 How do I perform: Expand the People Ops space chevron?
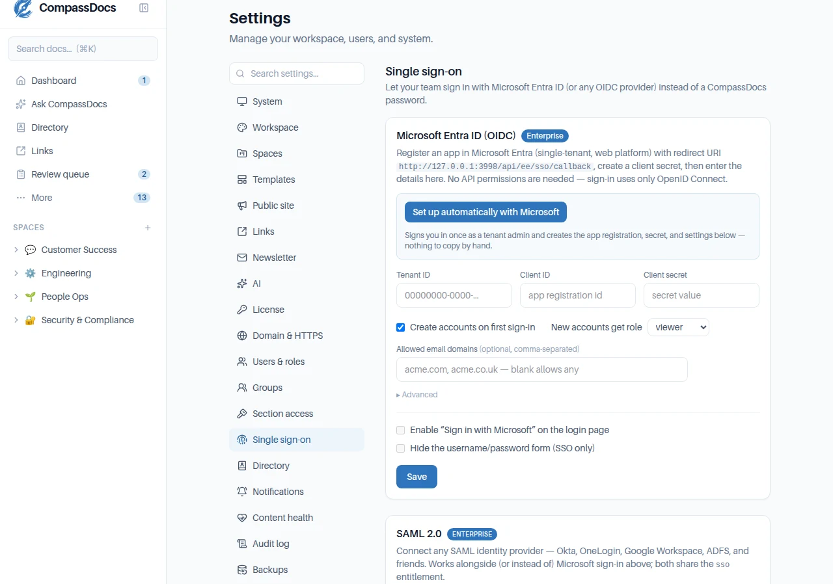click(x=16, y=297)
